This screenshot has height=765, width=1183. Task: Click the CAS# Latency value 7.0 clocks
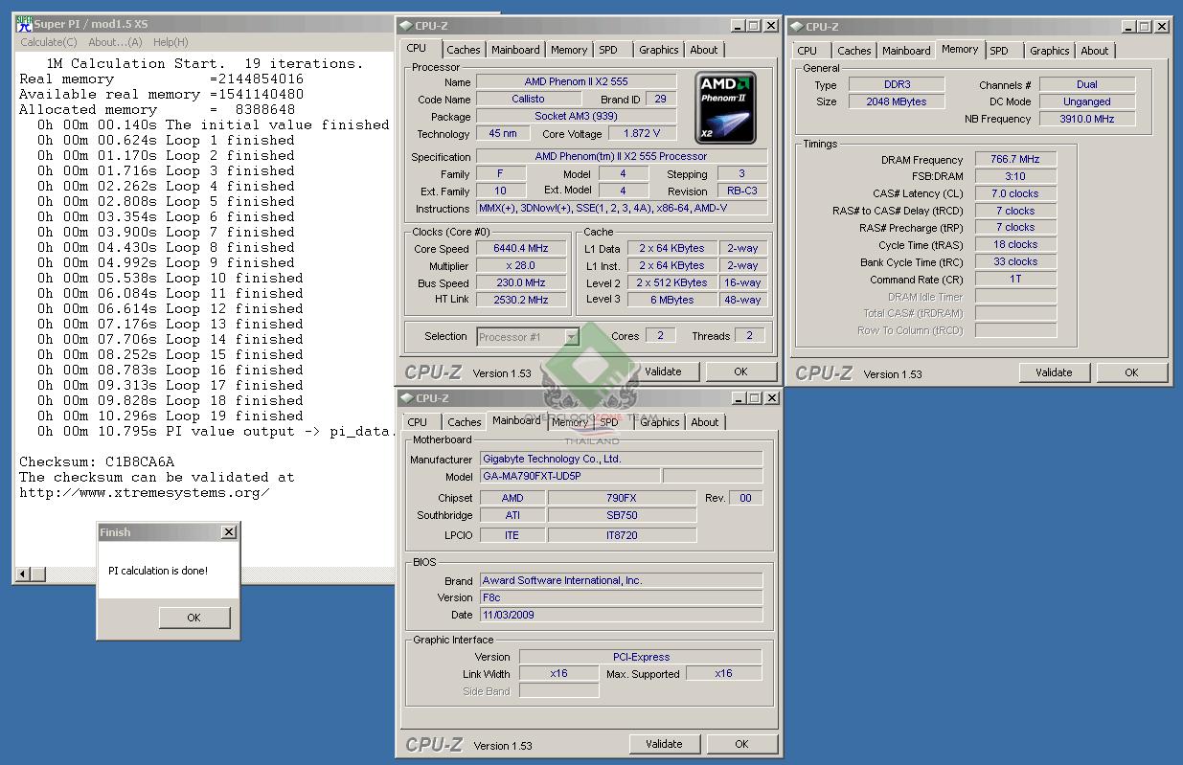pyautogui.click(x=1015, y=193)
